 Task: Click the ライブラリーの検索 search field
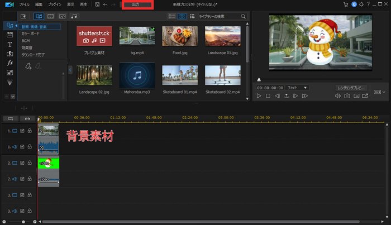(x=219, y=16)
